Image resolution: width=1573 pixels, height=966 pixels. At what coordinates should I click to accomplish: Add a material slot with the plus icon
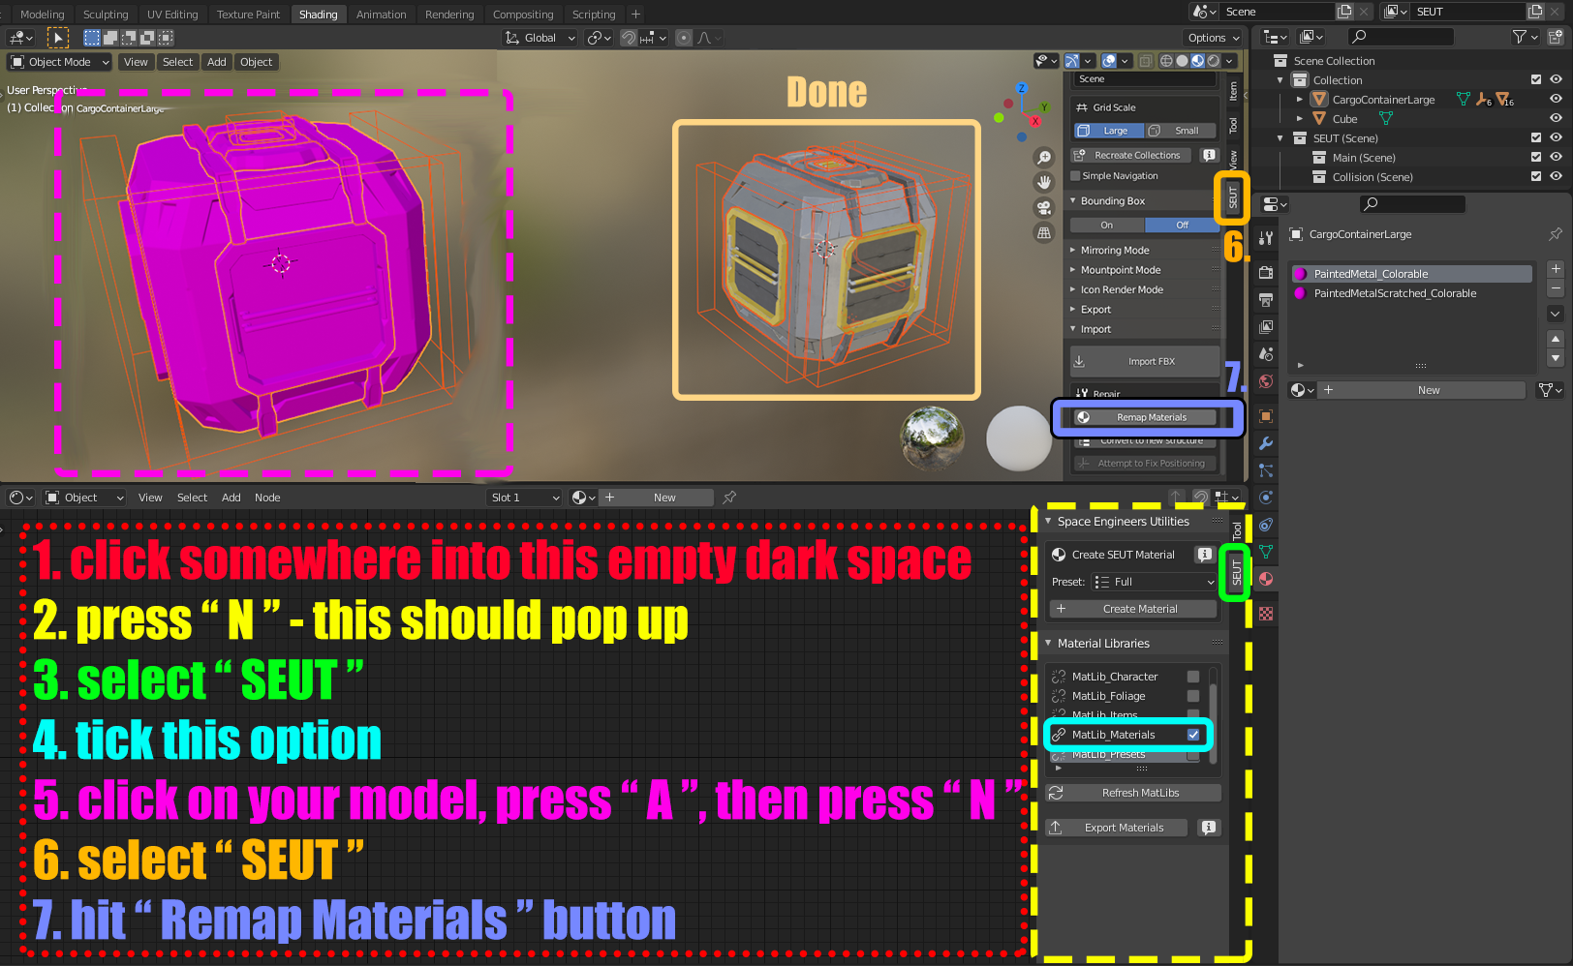point(1556,269)
